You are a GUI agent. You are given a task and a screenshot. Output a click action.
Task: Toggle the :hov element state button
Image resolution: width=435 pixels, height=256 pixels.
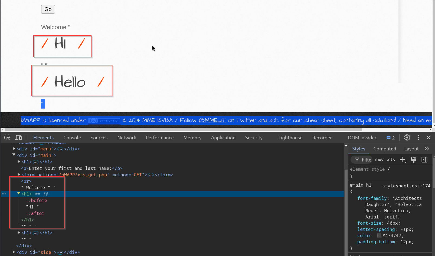[x=379, y=160]
